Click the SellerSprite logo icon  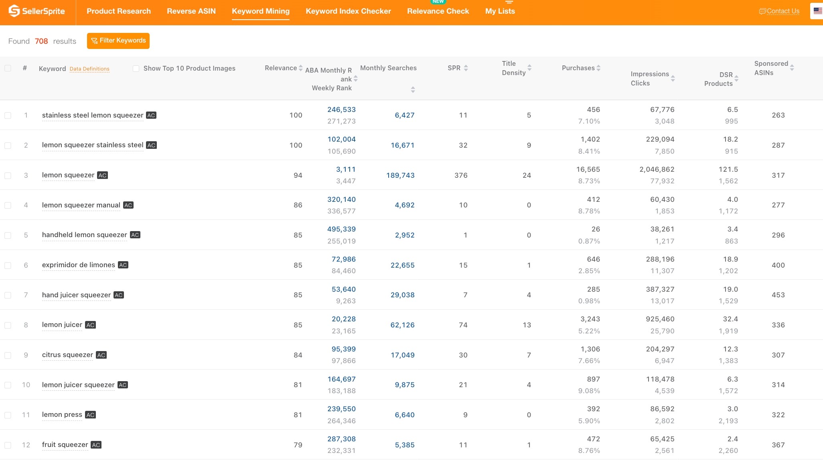point(13,10)
